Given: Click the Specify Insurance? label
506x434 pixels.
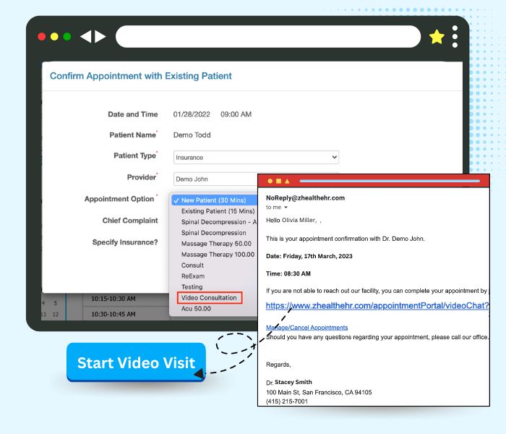Looking at the screenshot, I should coord(125,242).
